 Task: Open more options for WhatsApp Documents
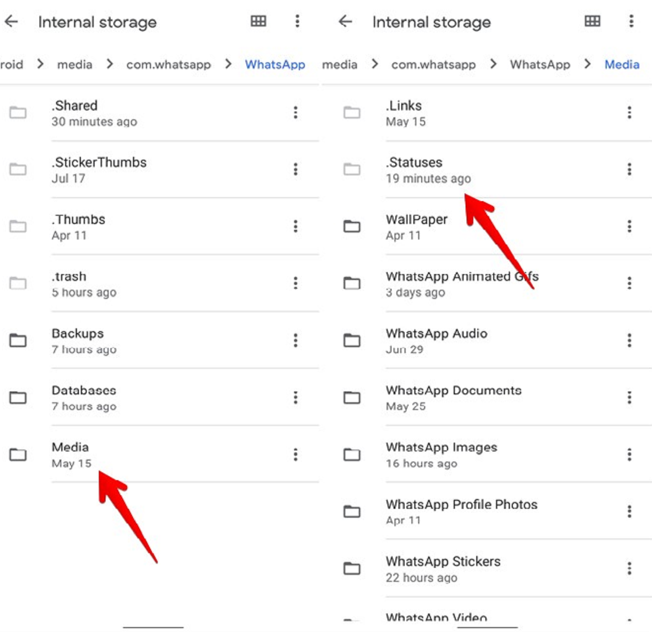(630, 398)
